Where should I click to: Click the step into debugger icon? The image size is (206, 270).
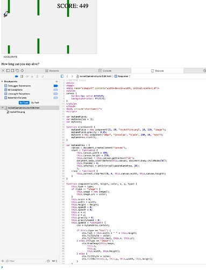[x=32, y=76]
